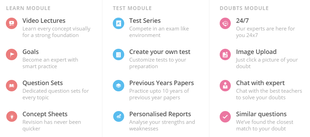The width and height of the screenshot is (310, 137).
Task: Click the Create your own test checklist icon
Action: tap(118, 54)
